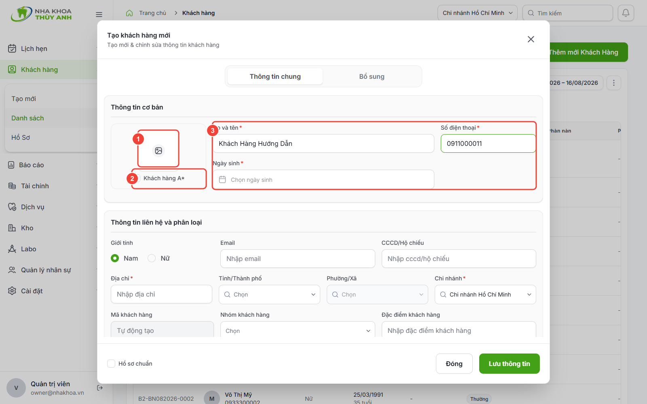647x404 pixels.
Task: Click the avatar image upload icon
Action: 159,151
